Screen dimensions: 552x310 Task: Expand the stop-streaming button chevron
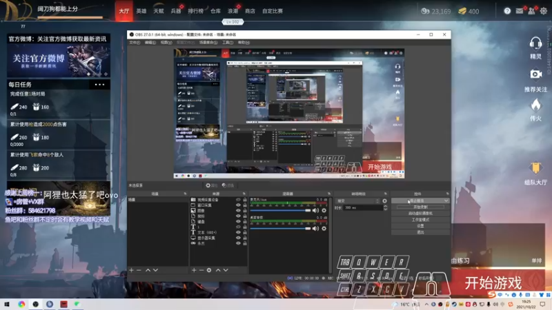pos(446,200)
